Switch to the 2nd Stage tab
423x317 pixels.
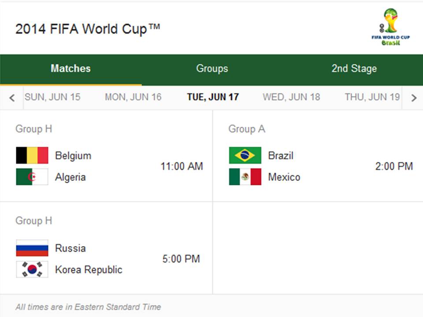click(354, 69)
